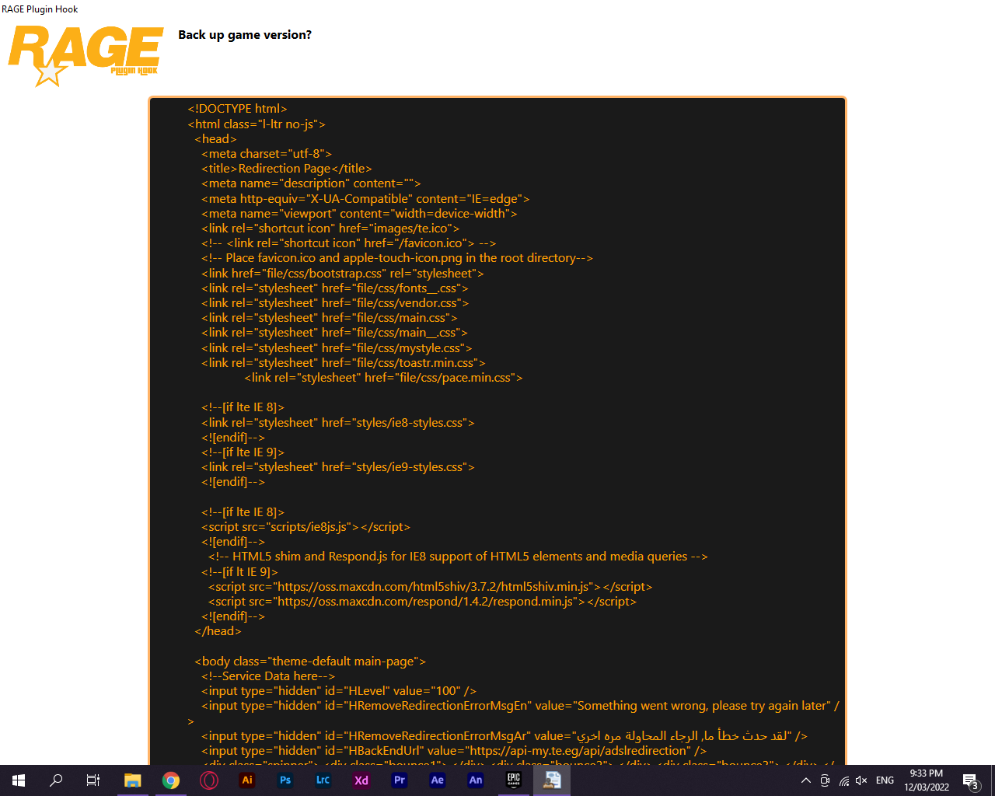Viewport: 995px width, 796px height.
Task: Open Lightroom Classic from the taskbar
Action: [323, 780]
